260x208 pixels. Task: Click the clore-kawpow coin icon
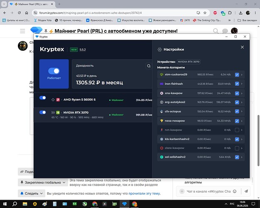161,148
